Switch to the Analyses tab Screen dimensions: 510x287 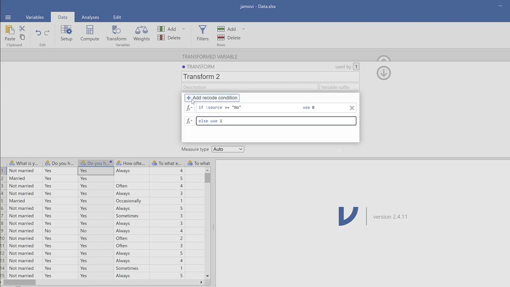[90, 17]
